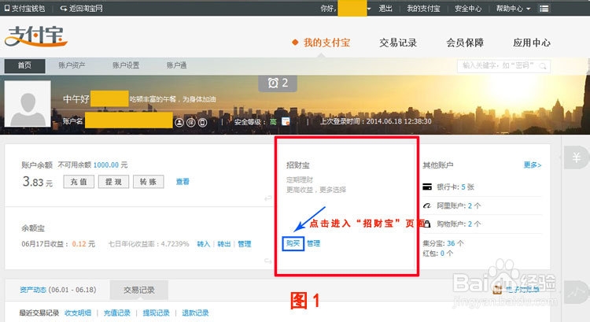Screen dimensions: 590x322
Task: Open the alarm clock notification badge showing 2
Action: (278, 83)
